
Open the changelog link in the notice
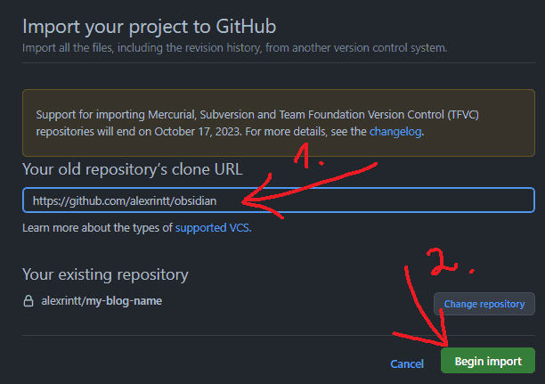[x=395, y=131]
